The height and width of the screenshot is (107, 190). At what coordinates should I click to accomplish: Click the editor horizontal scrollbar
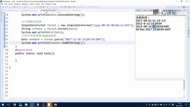pos(96,98)
